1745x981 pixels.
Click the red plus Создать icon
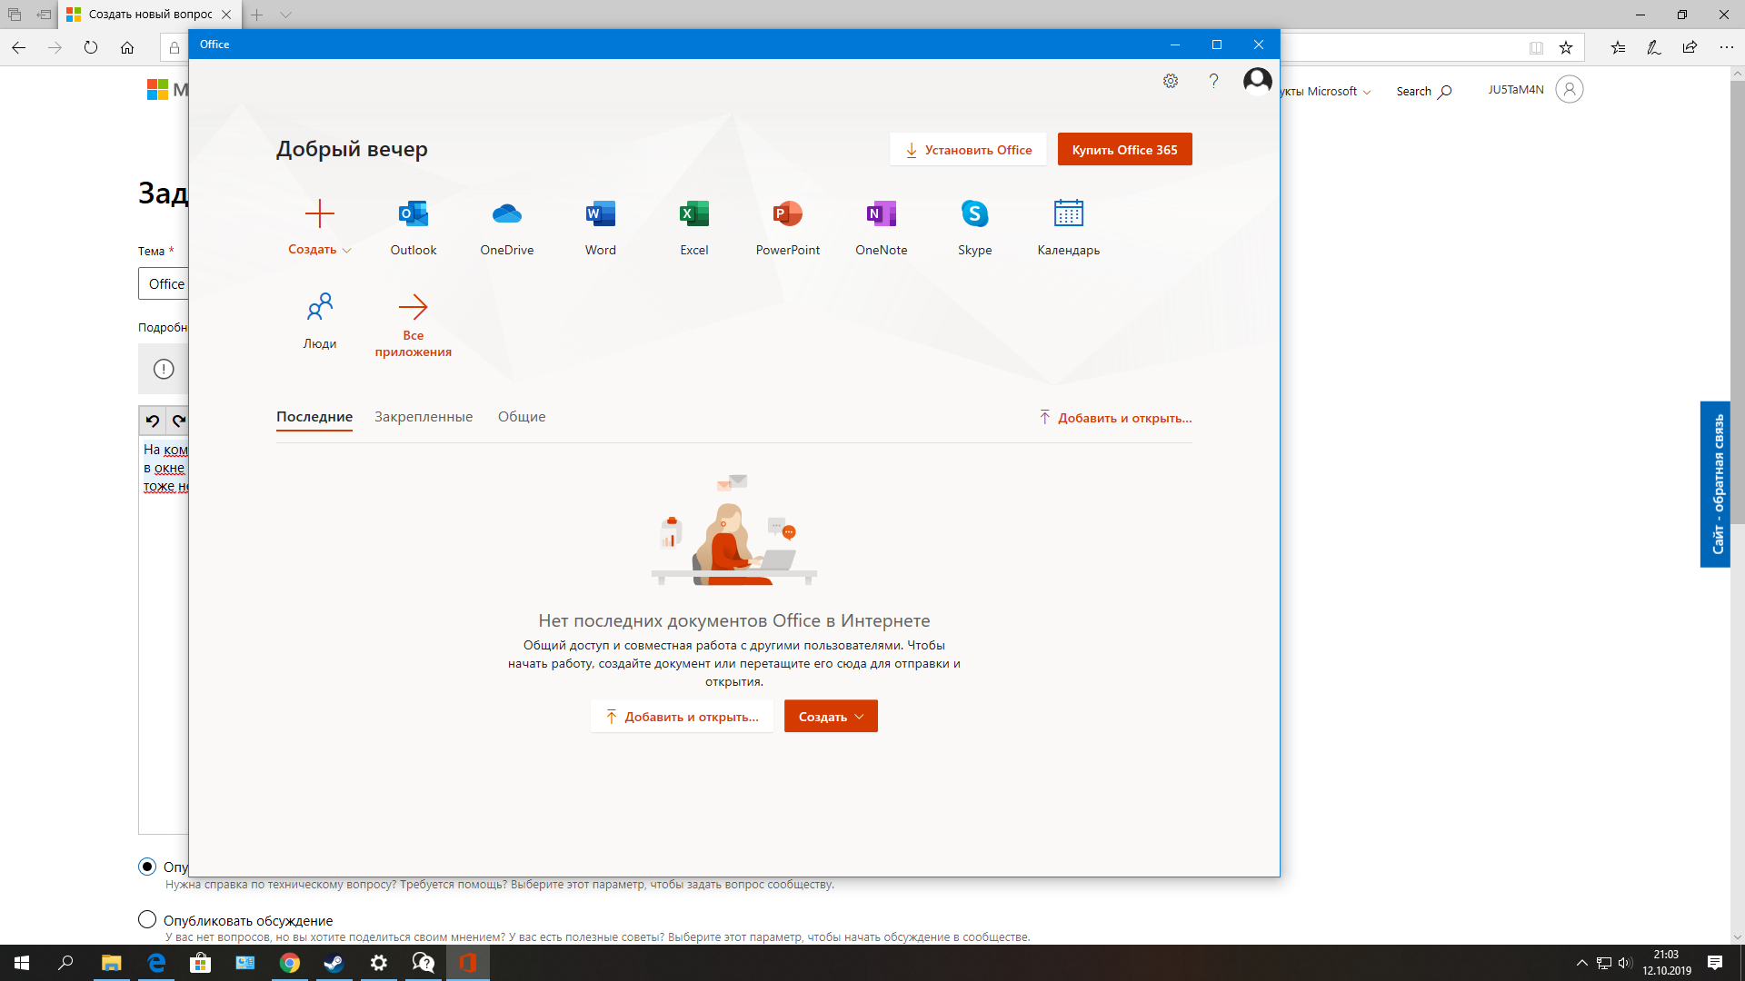320,214
